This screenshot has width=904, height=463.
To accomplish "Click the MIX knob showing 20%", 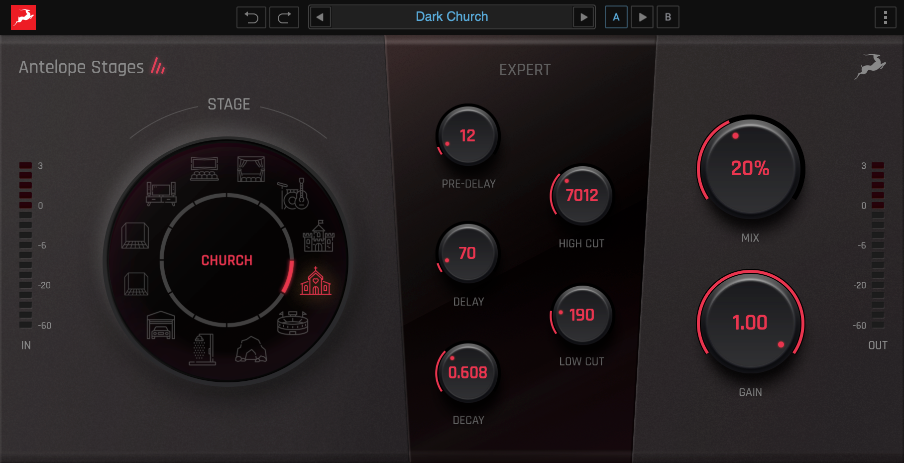I will [750, 168].
